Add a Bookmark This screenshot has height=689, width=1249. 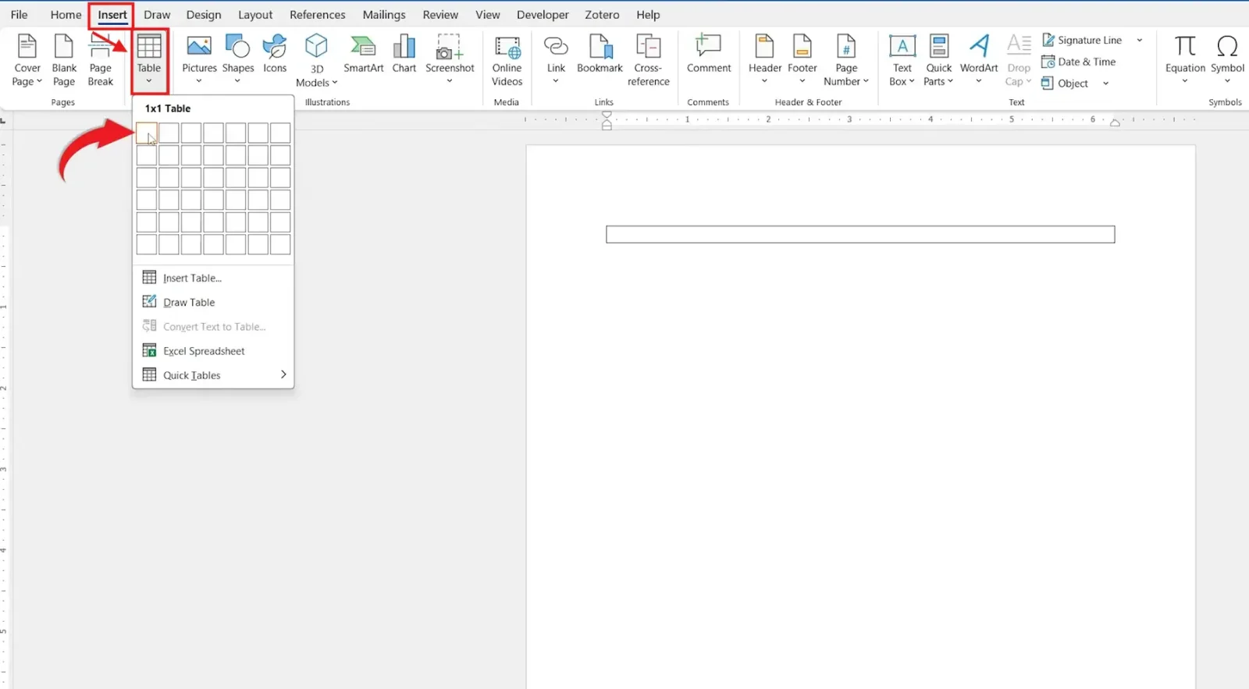pyautogui.click(x=600, y=55)
